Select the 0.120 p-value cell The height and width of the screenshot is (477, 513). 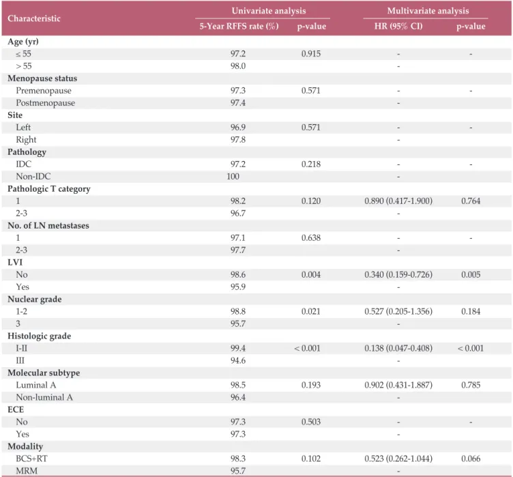[x=311, y=201]
